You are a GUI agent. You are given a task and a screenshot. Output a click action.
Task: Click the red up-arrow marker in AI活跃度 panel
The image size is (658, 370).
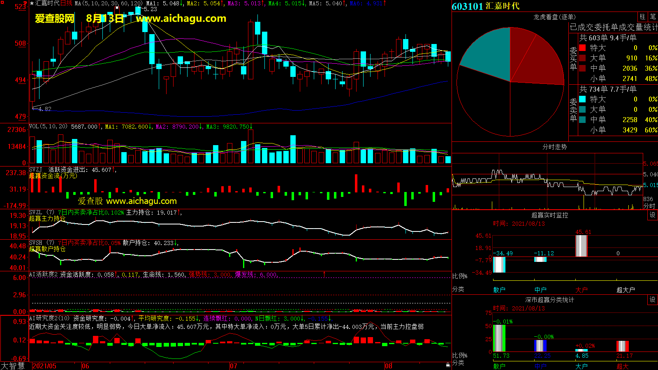pyautogui.click(x=324, y=274)
